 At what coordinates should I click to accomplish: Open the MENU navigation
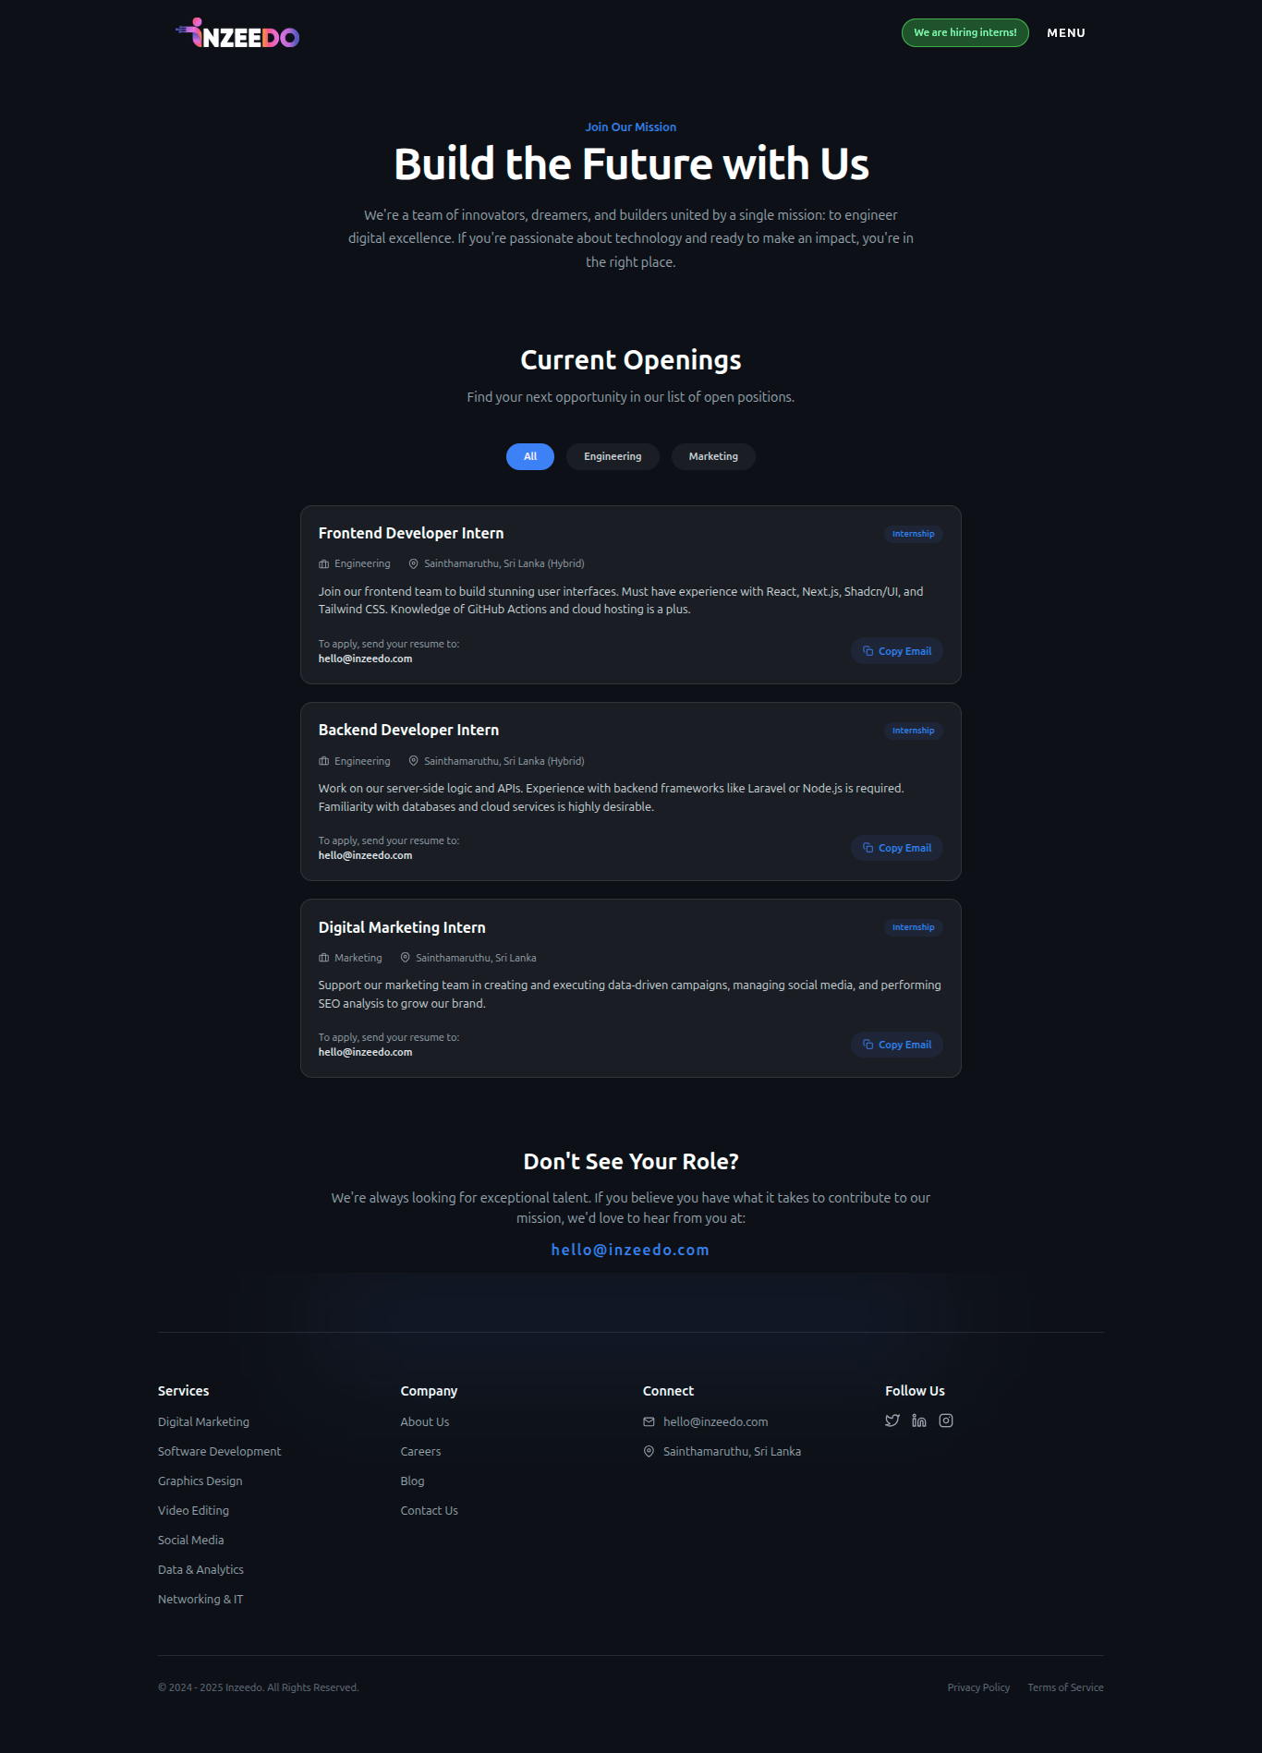pos(1066,33)
